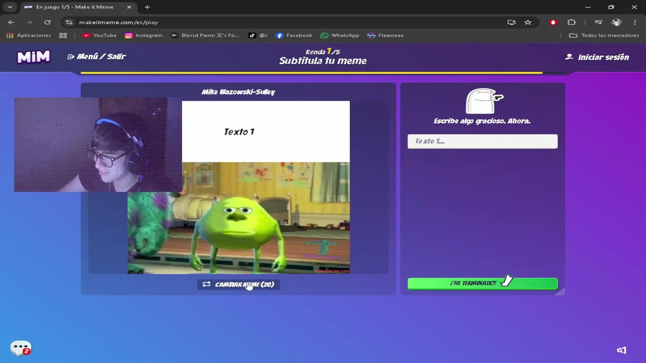This screenshot has width=646, height=363.
Task: Toggle the sound megaphone icon
Action: (x=621, y=350)
